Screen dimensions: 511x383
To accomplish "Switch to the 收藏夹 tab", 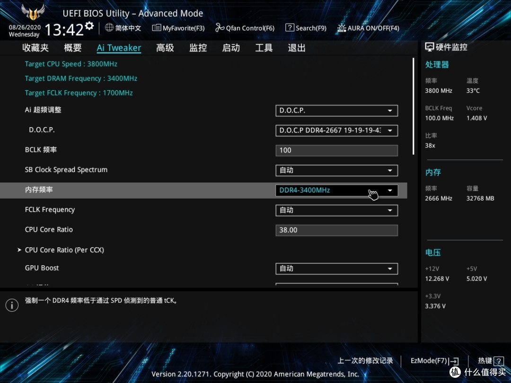I will 35,48.
